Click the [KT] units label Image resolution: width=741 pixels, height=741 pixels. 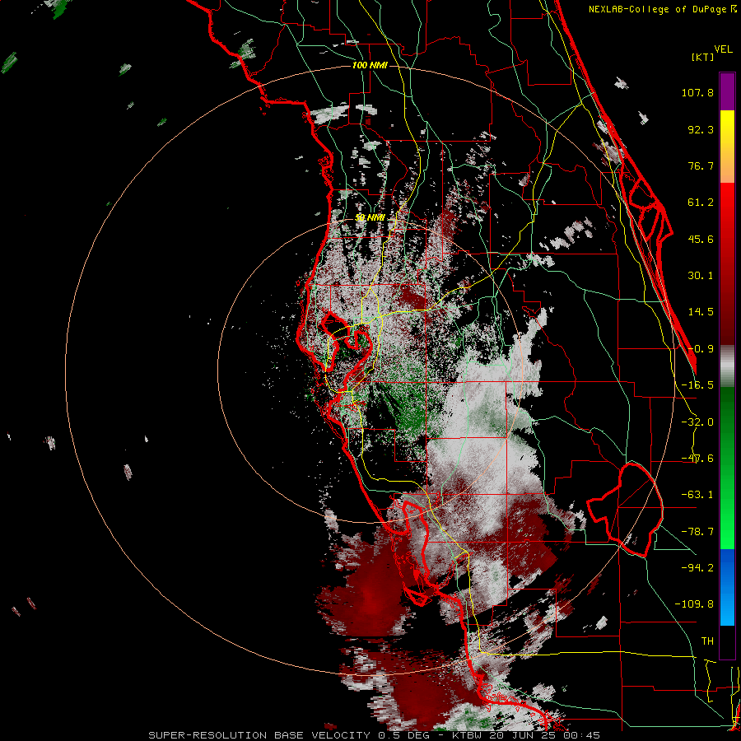click(x=703, y=57)
